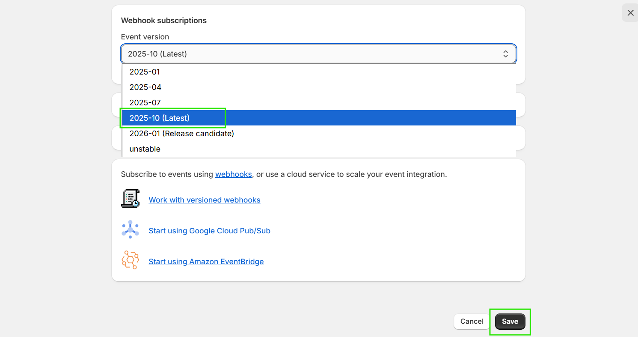Open Work with versioned webhooks link

pyautogui.click(x=205, y=200)
